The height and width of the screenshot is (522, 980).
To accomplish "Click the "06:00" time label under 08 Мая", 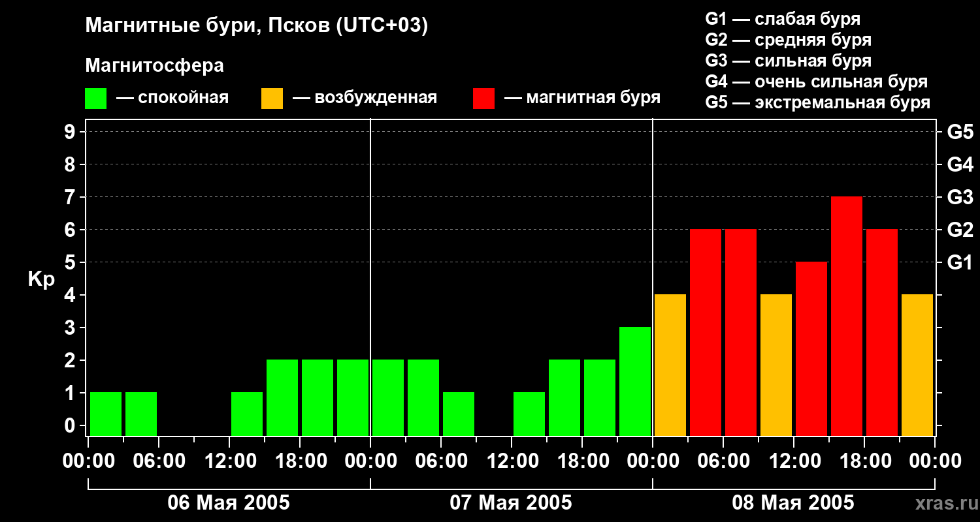I will 723,461.
